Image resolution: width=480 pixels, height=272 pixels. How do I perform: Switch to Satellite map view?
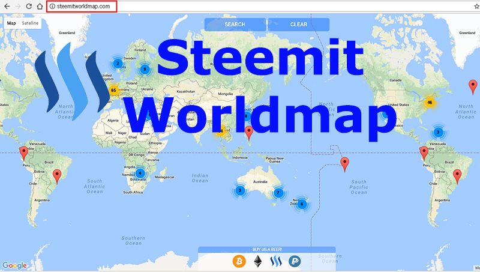pyautogui.click(x=30, y=23)
